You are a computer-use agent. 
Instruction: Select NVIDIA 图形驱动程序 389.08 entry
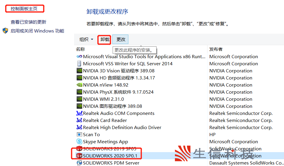112,106
